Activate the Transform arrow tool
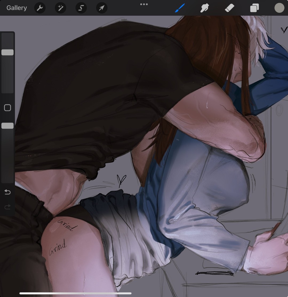Image resolution: width=288 pixels, height=297 pixels. [x=102, y=8]
